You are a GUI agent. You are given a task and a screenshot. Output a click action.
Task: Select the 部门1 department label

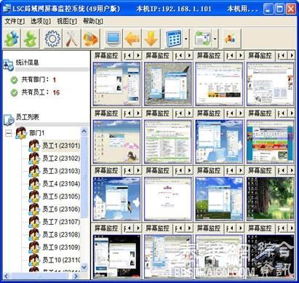pyautogui.click(x=37, y=133)
